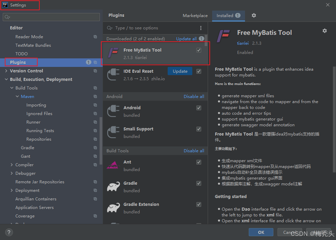Image resolution: width=336 pixels, height=240 pixels.
Task: Click project-level icon beside Gradle setting
Action: pos(95,148)
